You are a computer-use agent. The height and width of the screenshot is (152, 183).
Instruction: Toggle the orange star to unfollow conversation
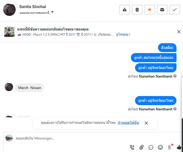coord(150,10)
